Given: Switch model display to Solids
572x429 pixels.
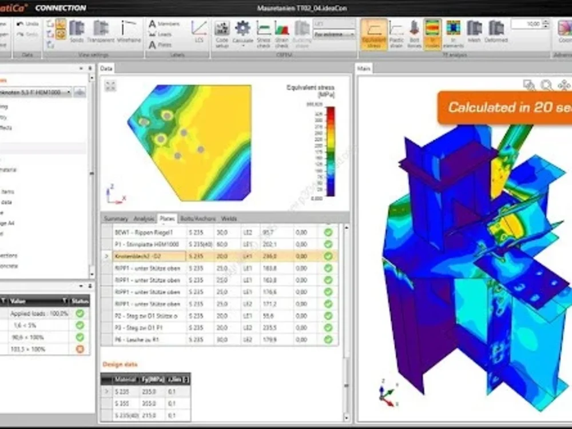Looking at the screenshot, I should [x=77, y=31].
